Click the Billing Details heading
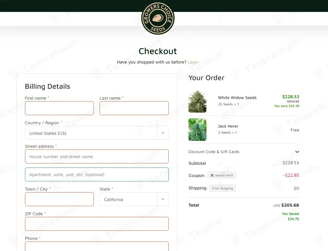Viewport: 328px width, 251px height. [47, 87]
